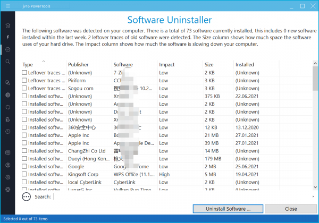Click the Kingsoft Corp publisher cell

(83, 174)
